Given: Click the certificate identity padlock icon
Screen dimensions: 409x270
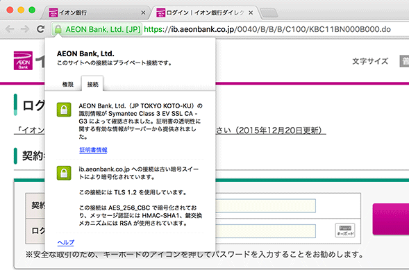Looking at the screenshot, I should pos(64,110).
